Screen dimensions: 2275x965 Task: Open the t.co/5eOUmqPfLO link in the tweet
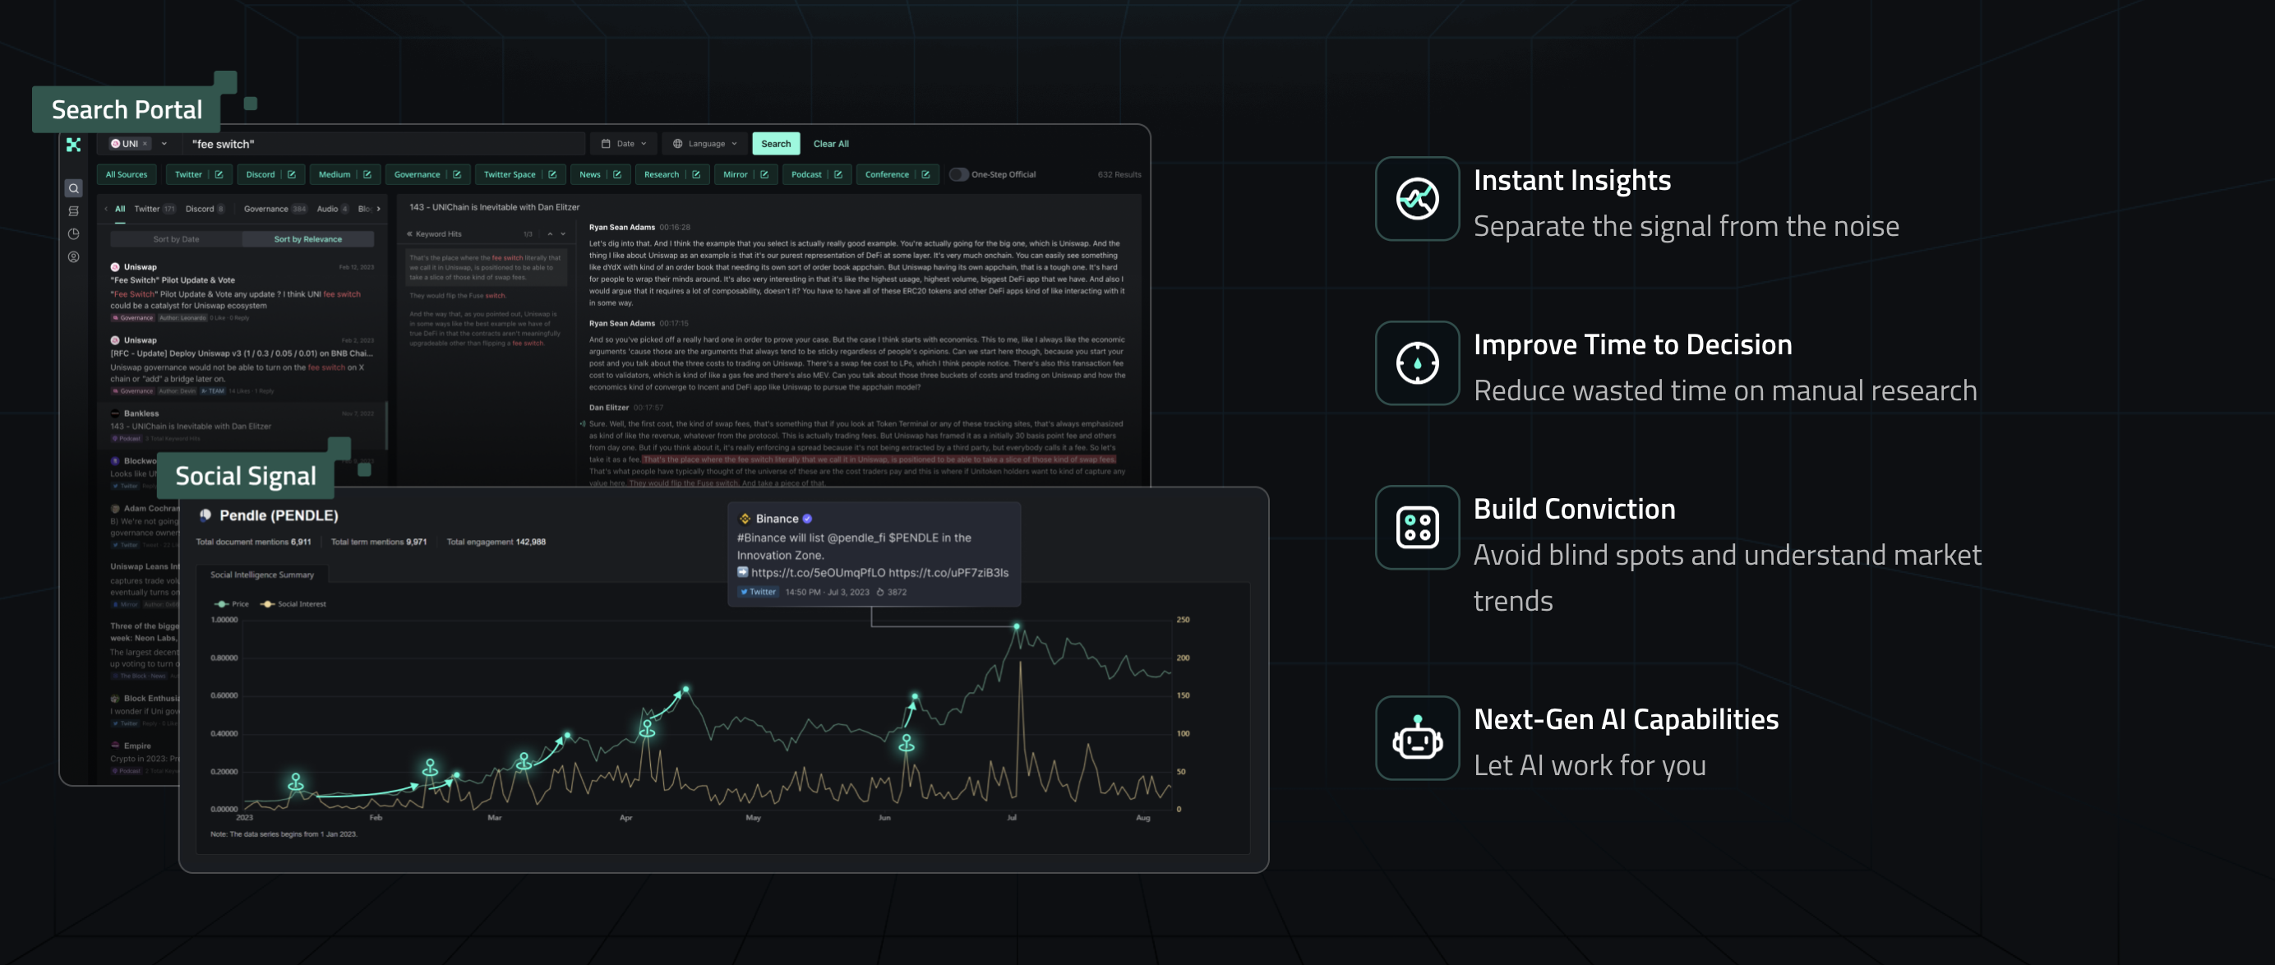tap(818, 573)
